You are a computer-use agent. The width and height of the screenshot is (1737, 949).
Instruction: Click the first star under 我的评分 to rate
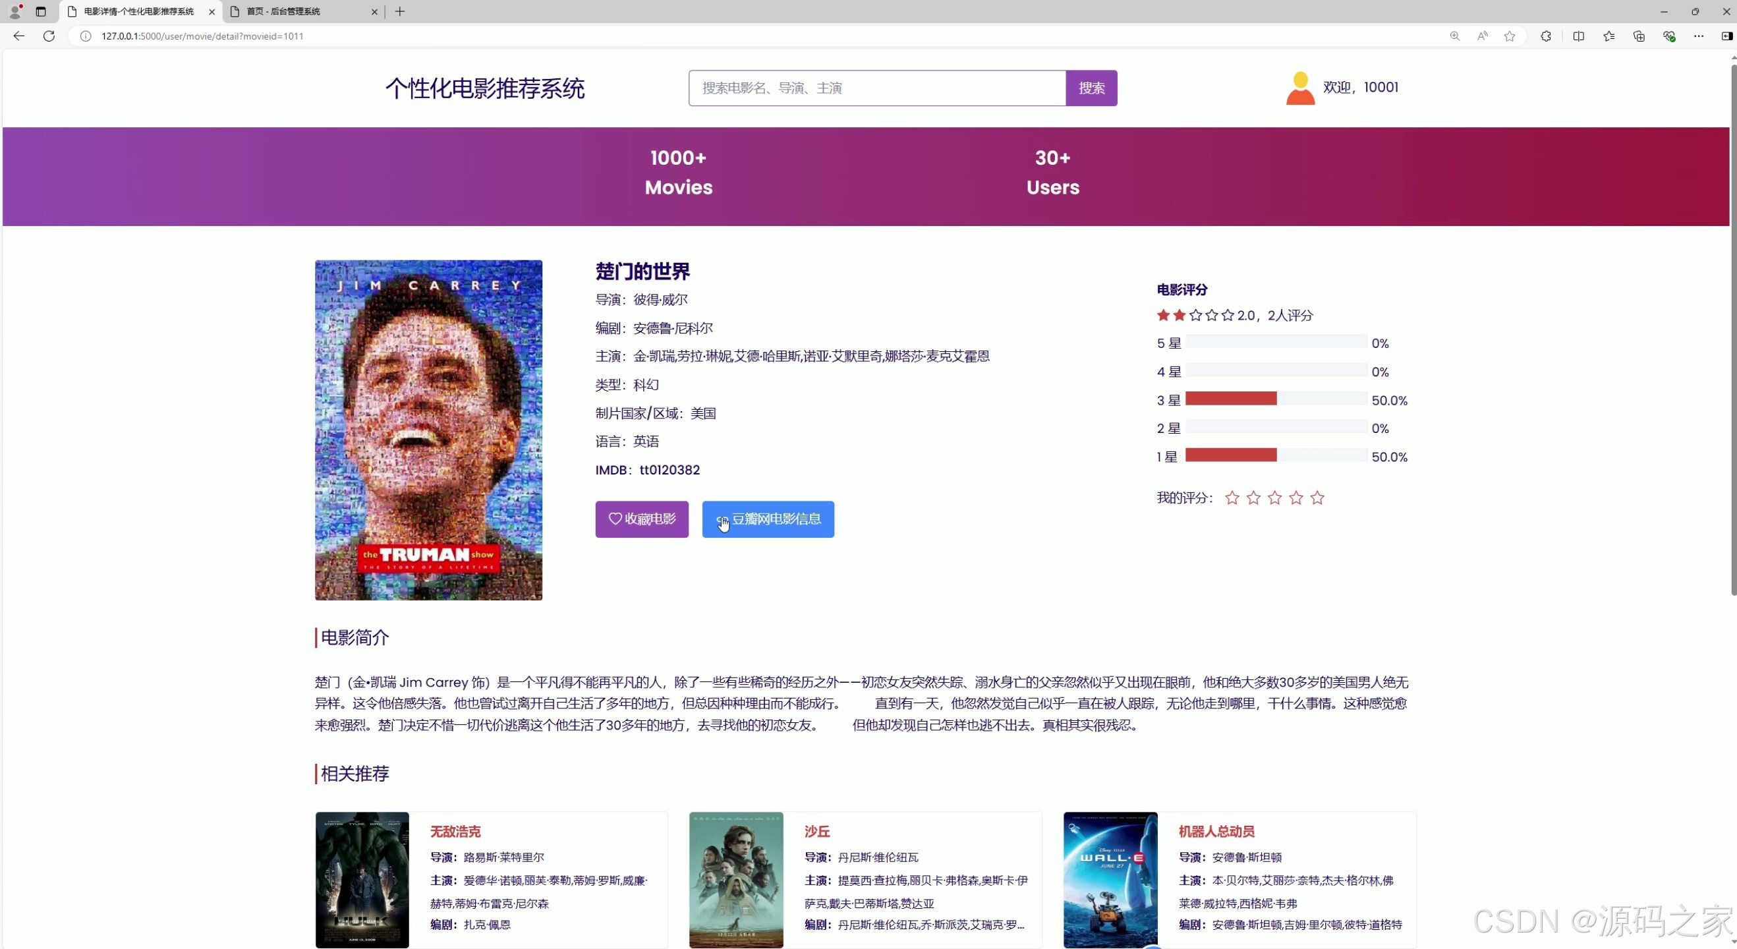(x=1232, y=498)
